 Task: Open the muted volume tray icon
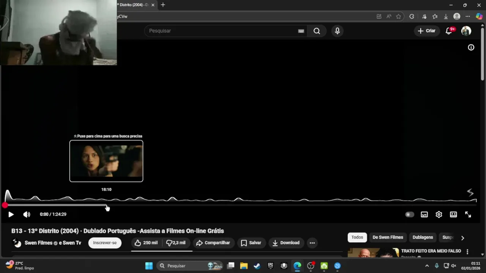click(453, 266)
